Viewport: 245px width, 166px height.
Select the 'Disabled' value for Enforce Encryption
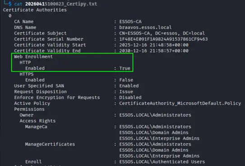(x=130, y=98)
